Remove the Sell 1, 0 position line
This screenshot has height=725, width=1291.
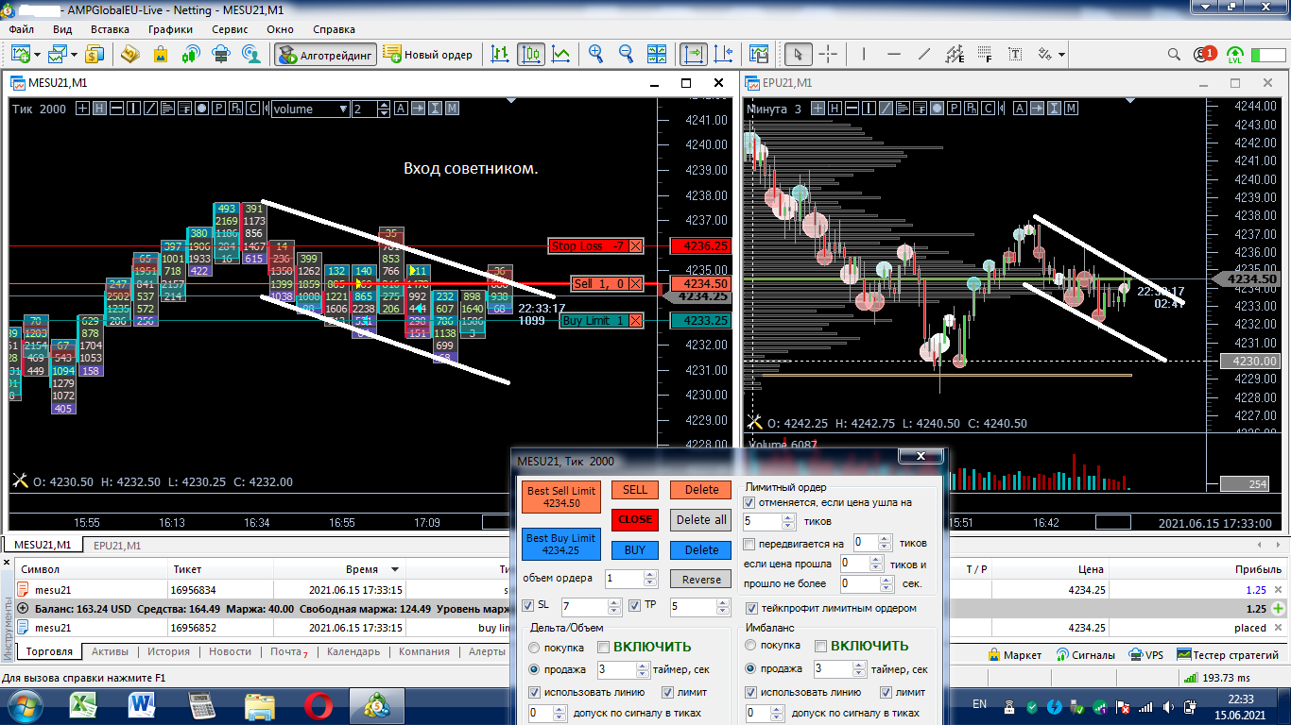click(635, 284)
